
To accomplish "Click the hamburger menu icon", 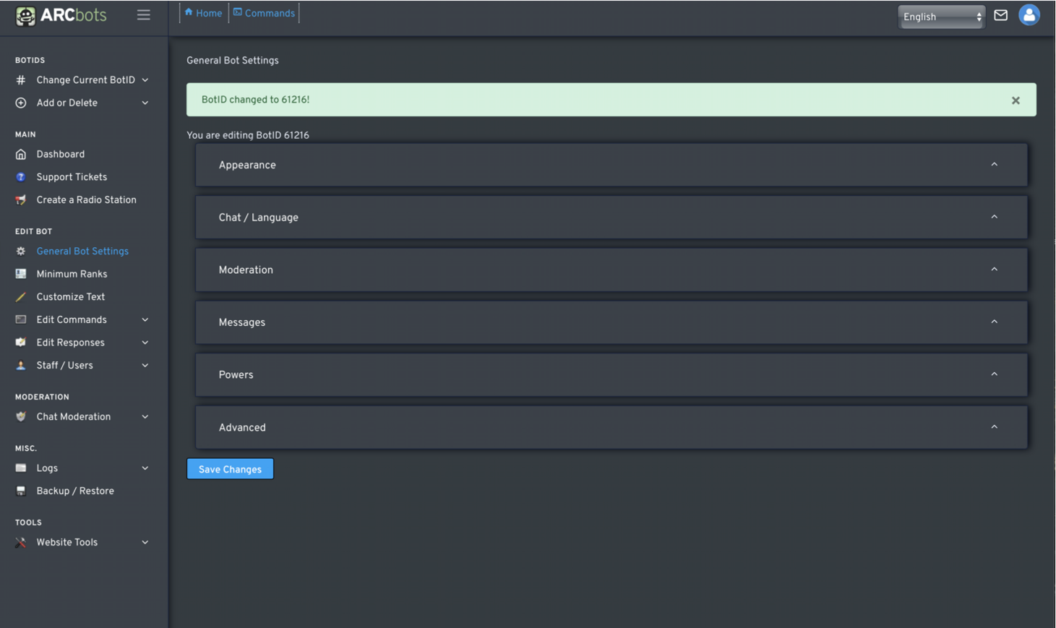I will click(x=143, y=15).
